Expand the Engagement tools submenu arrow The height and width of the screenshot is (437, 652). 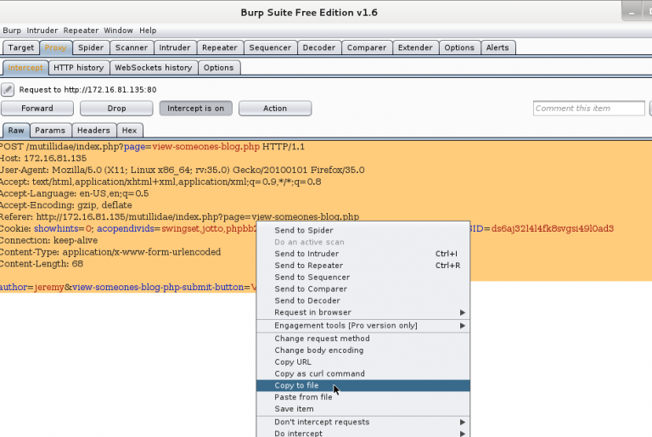click(x=462, y=326)
